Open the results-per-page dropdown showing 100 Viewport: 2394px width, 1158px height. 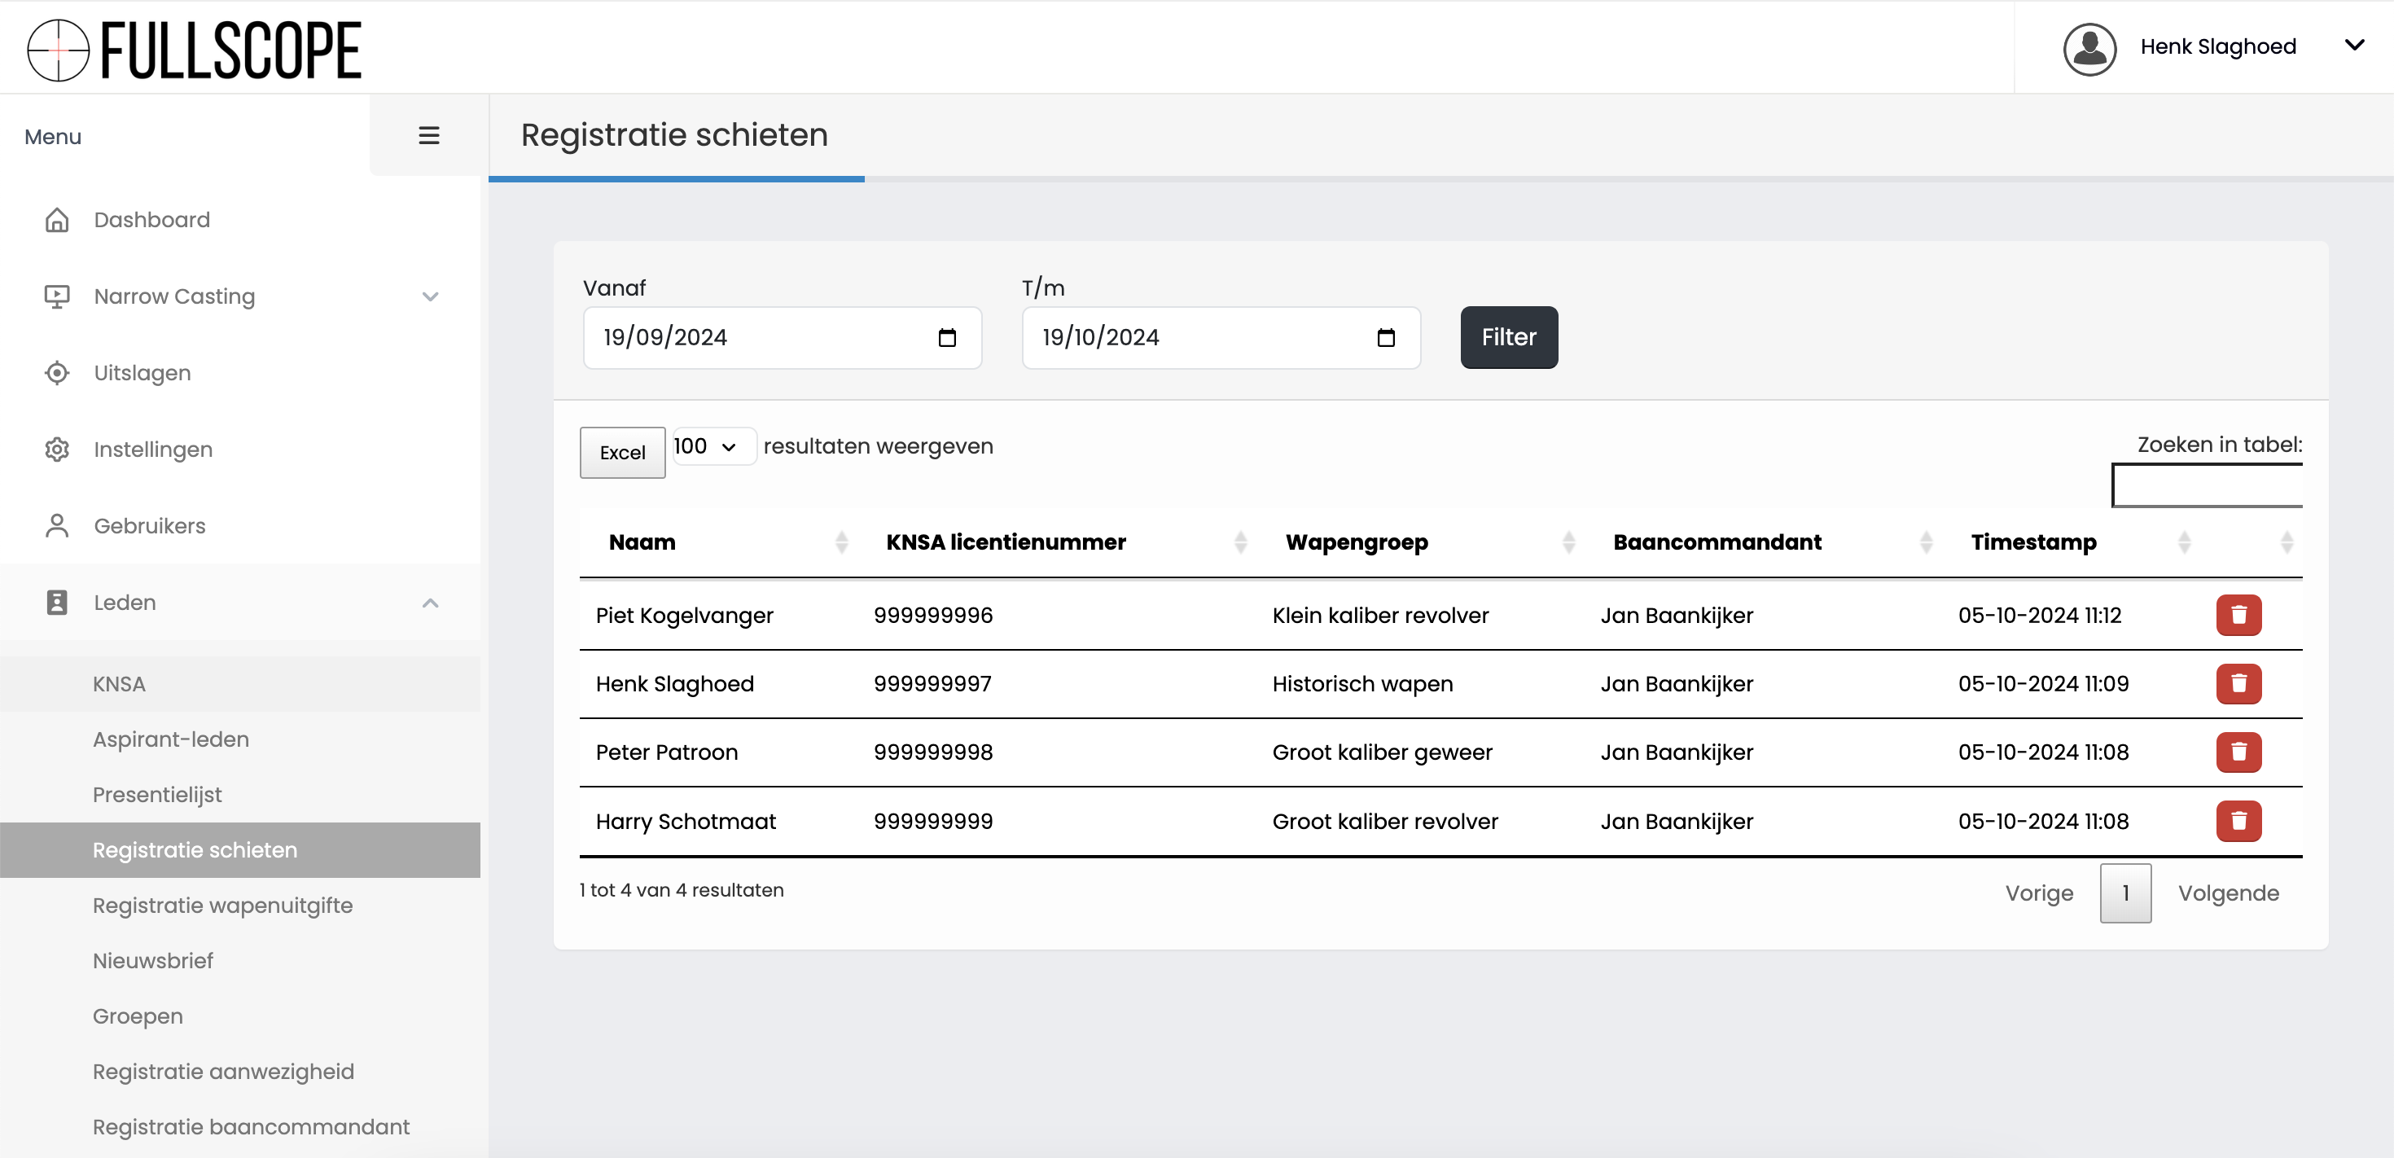(x=712, y=446)
